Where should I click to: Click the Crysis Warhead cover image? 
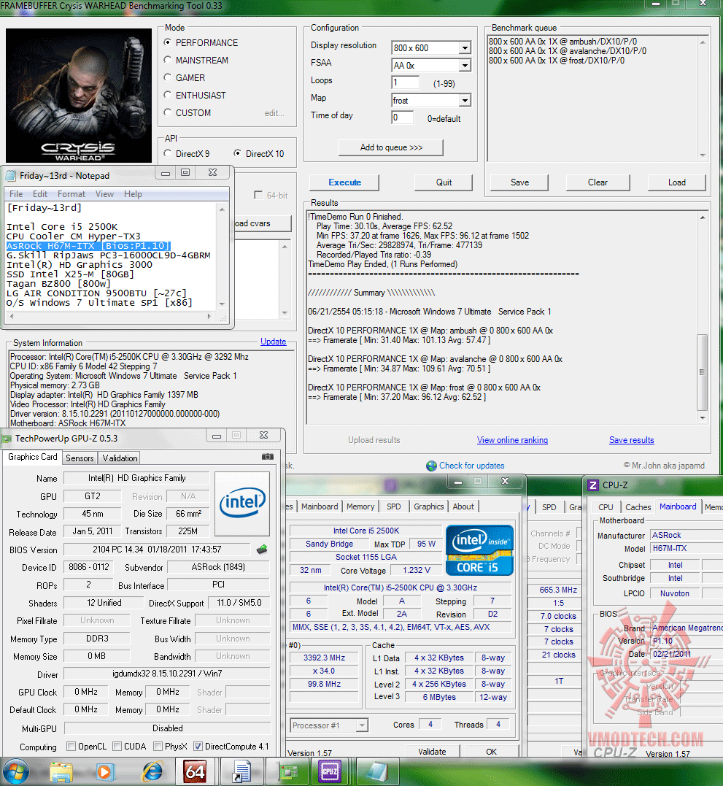[79, 96]
